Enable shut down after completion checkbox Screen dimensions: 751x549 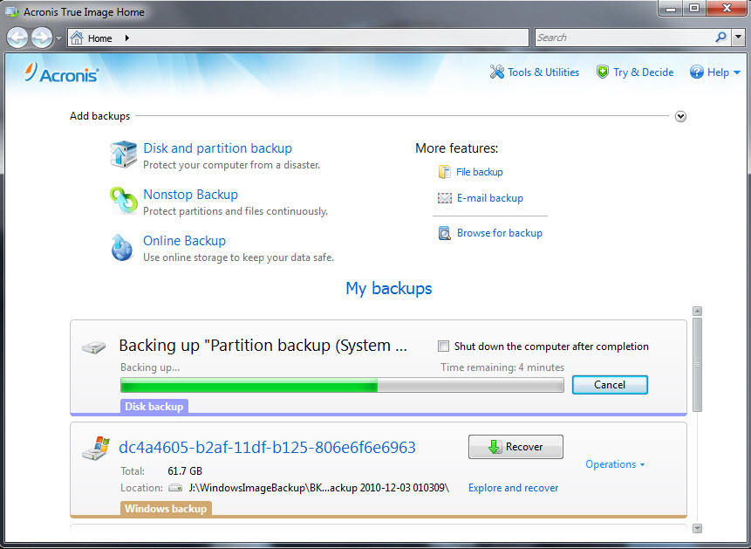point(443,347)
